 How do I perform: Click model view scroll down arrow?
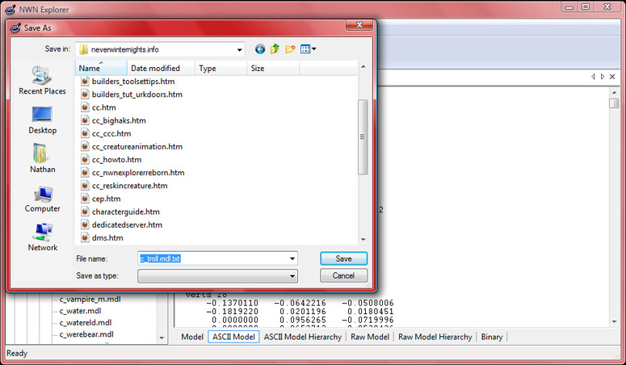(614, 322)
